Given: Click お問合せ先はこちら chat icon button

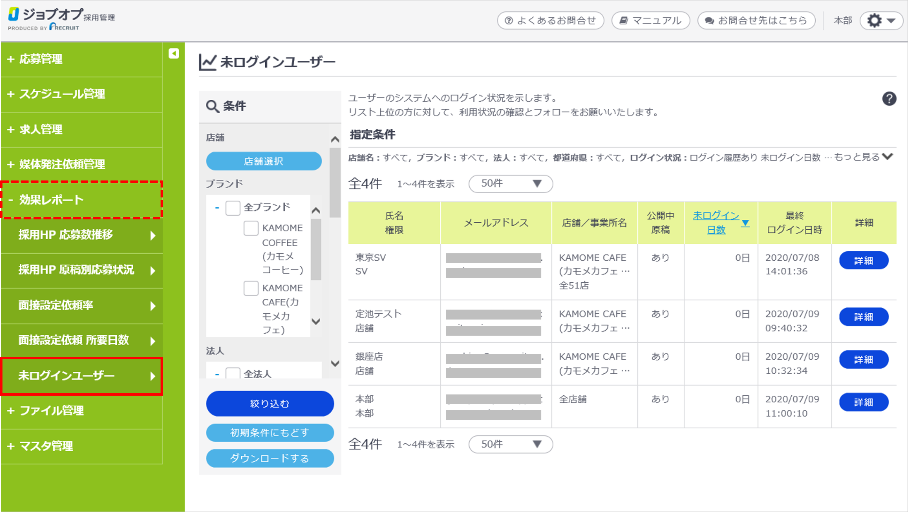Looking at the screenshot, I should click(x=756, y=21).
